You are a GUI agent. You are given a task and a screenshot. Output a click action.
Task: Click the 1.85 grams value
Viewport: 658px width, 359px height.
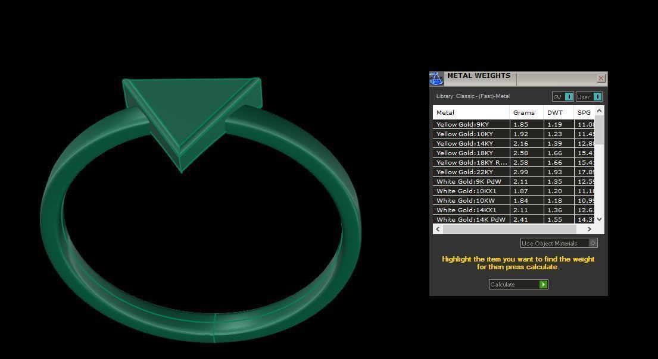coord(520,124)
